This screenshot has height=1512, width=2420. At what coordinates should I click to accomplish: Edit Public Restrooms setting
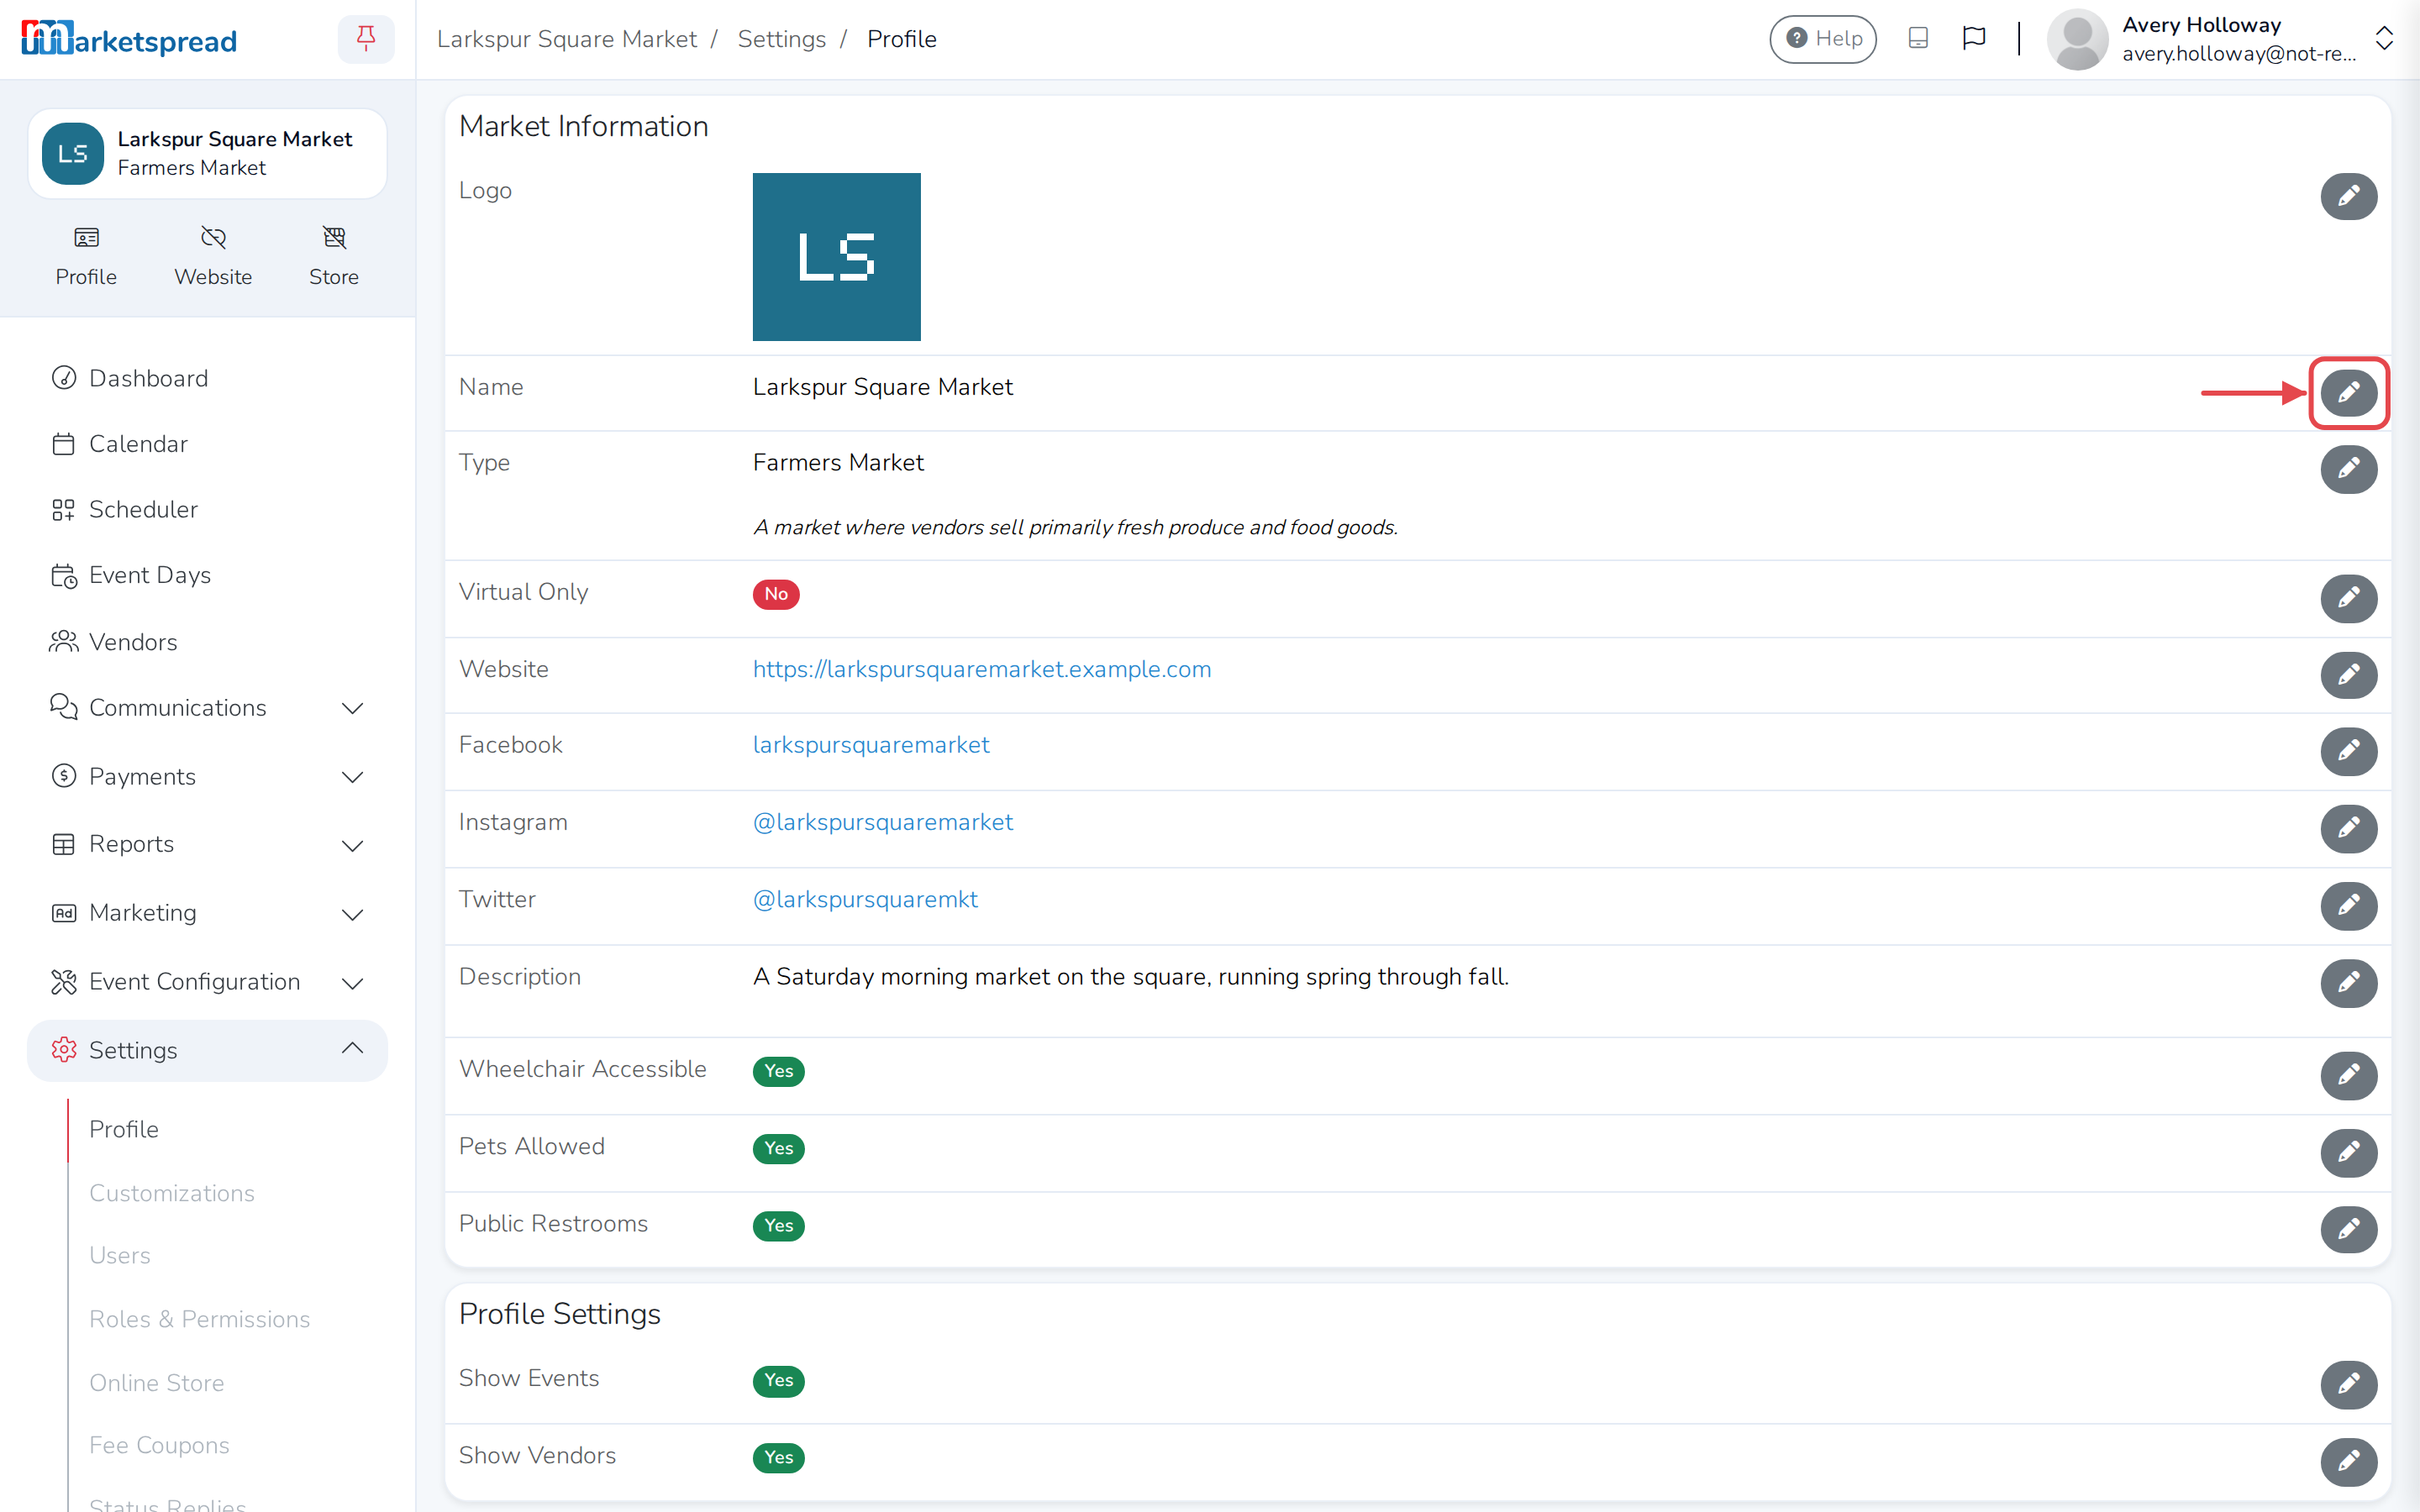pos(2348,1229)
